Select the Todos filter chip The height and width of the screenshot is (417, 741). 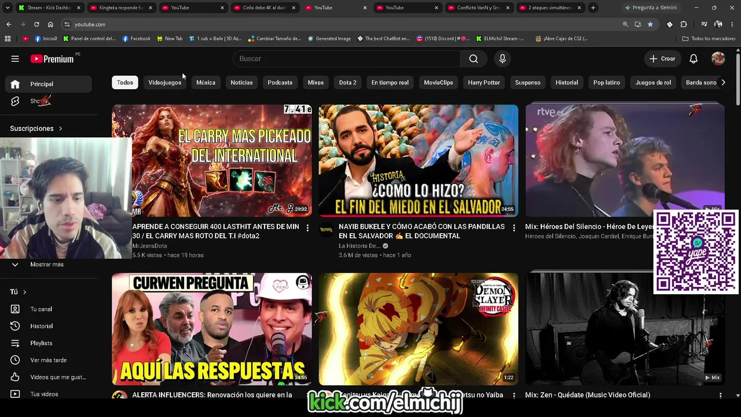pos(125,82)
